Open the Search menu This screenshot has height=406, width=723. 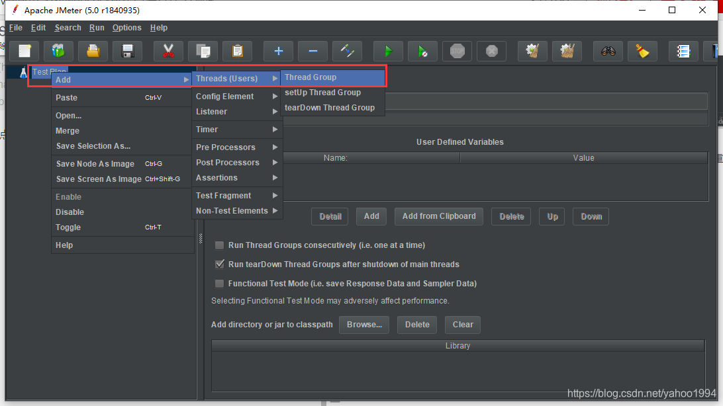68,28
